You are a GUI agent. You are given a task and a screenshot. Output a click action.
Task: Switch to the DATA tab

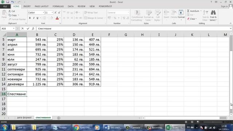(71, 7)
